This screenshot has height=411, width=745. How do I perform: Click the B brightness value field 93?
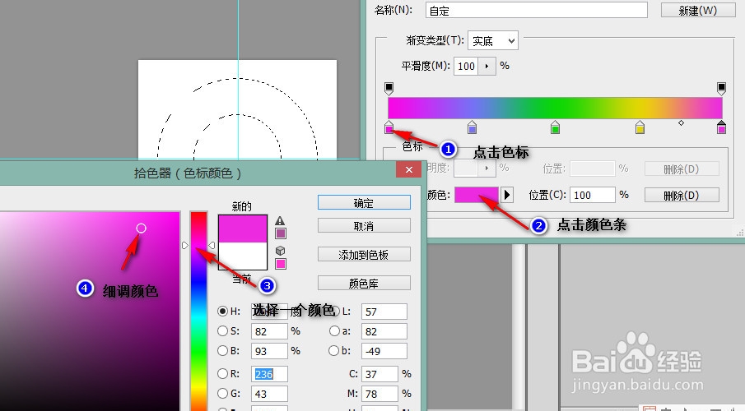269,351
